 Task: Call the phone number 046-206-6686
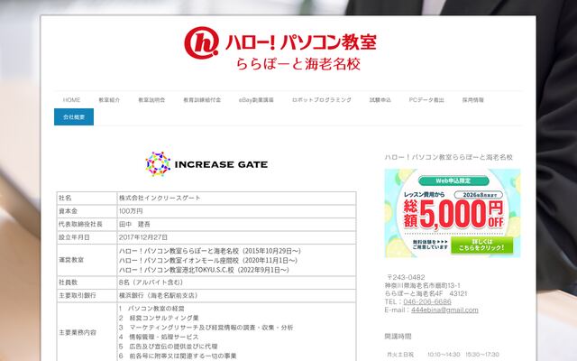[427, 301]
